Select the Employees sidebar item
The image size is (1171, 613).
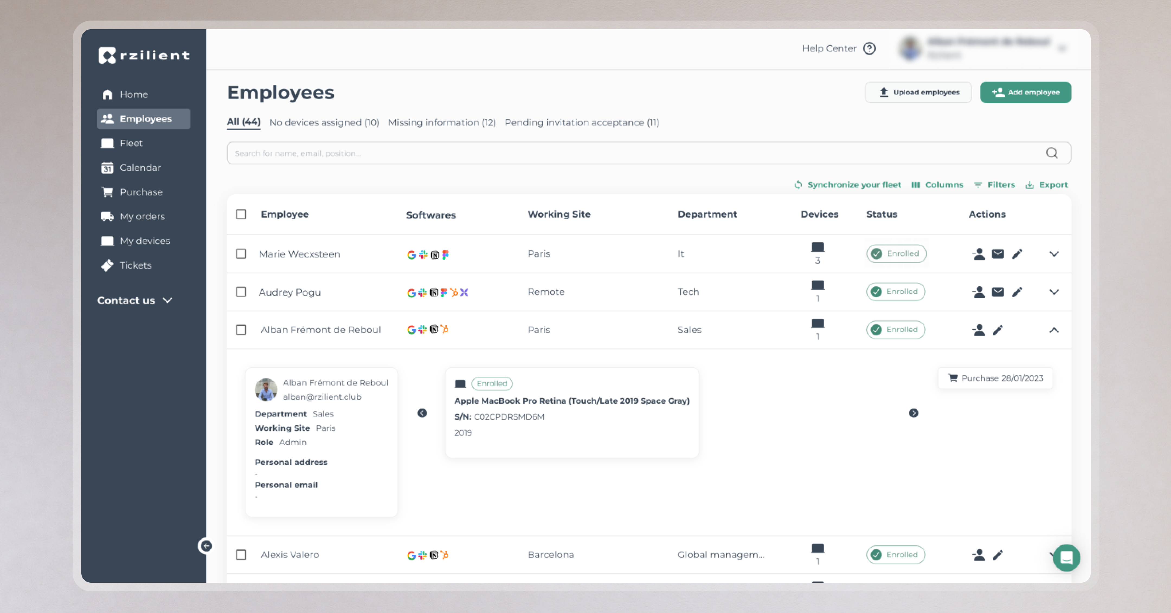[143, 119]
